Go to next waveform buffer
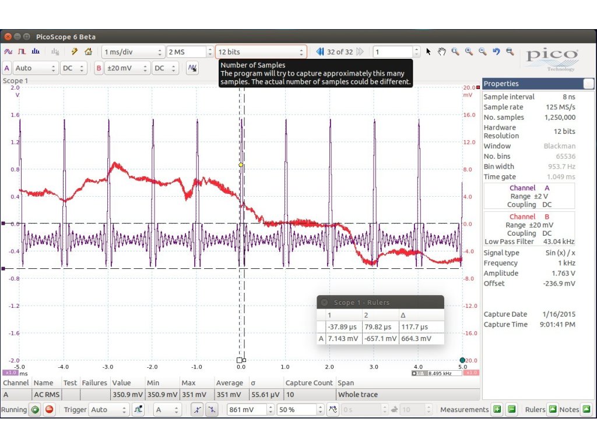This screenshot has width=597, height=447. click(360, 52)
